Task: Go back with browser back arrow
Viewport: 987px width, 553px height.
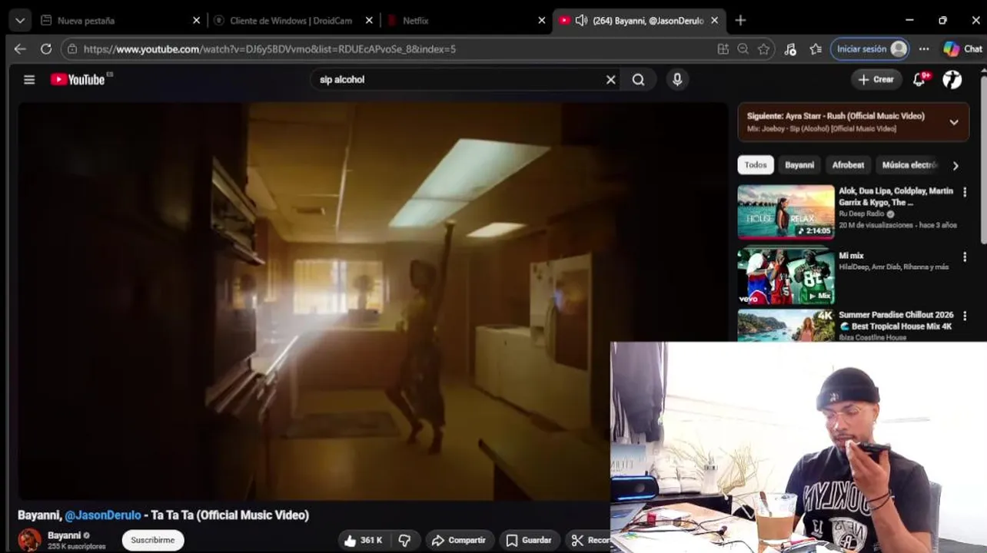Action: pyautogui.click(x=20, y=48)
